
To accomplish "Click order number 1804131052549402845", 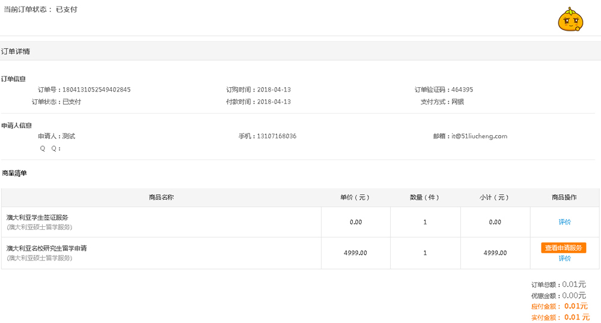I will 97,90.
